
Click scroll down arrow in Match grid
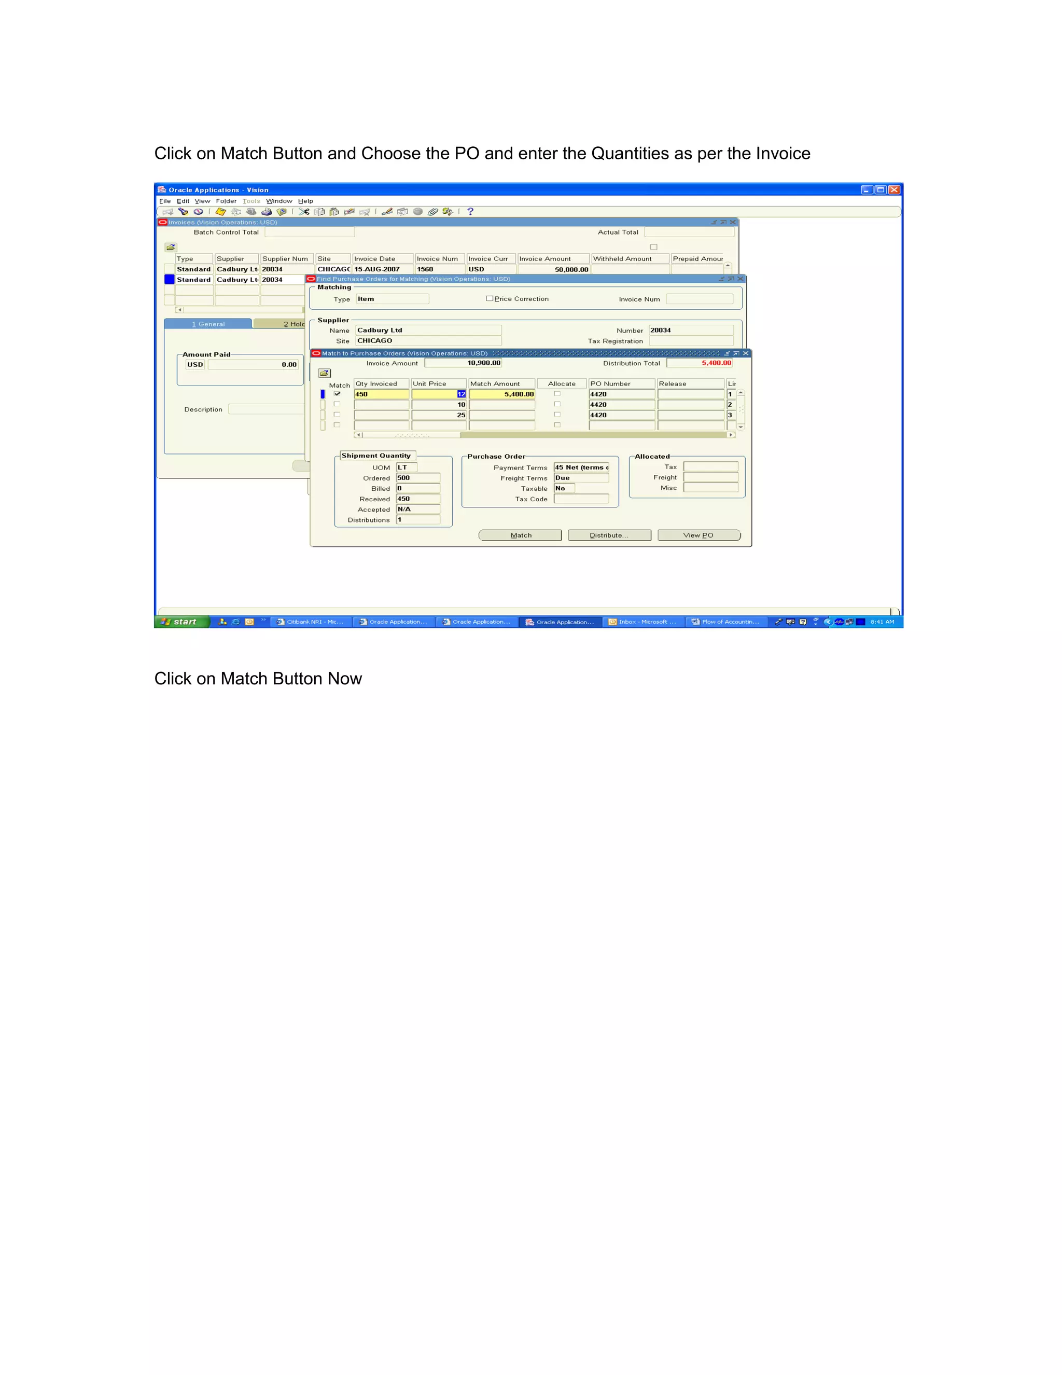click(741, 427)
